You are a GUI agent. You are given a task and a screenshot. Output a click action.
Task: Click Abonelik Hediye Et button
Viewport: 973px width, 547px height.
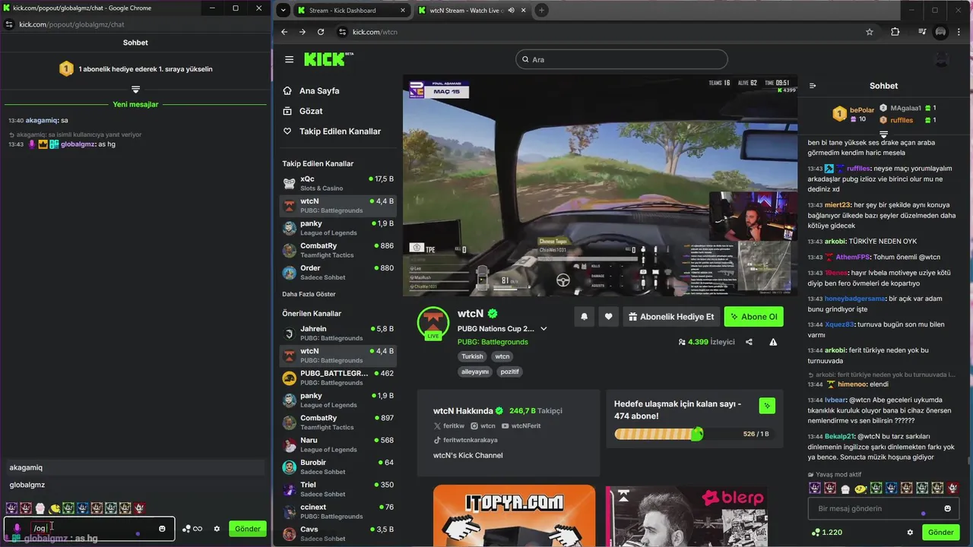pos(671,317)
